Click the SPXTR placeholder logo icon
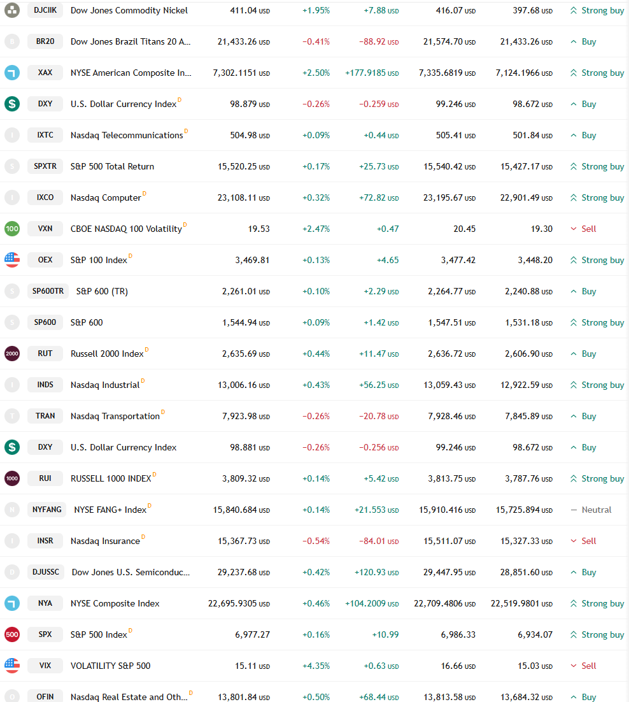629x702 pixels. tap(12, 166)
